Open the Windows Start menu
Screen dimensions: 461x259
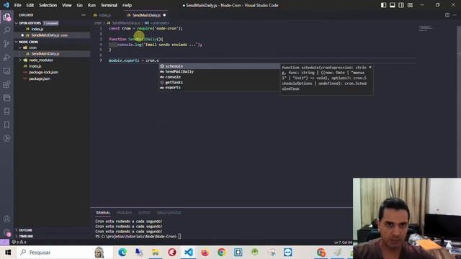[x=8, y=253]
